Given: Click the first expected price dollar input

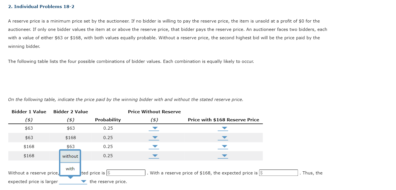Looking at the screenshot, I should coord(125,172).
